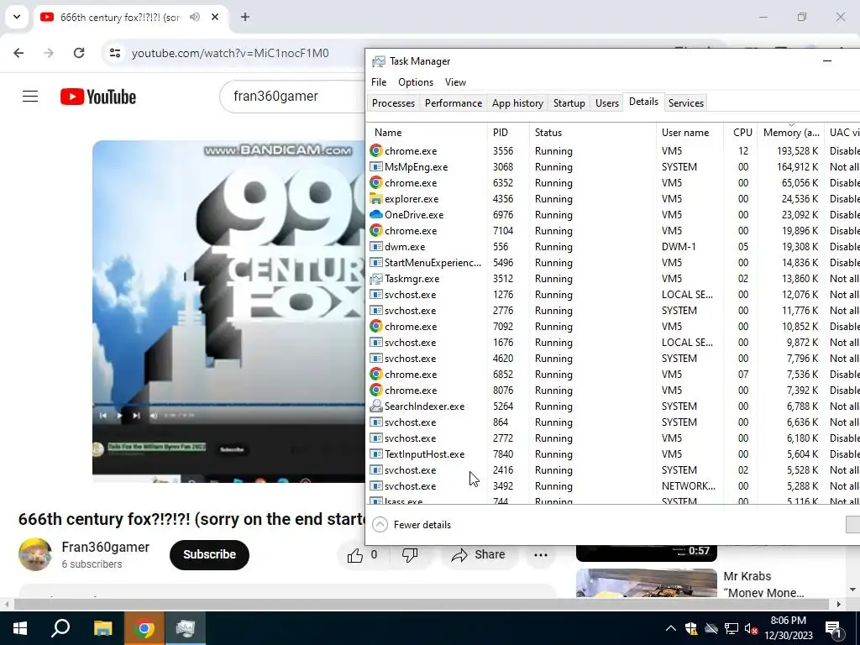The height and width of the screenshot is (645, 860).
Task: Switch to the Processes tab
Action: point(393,103)
